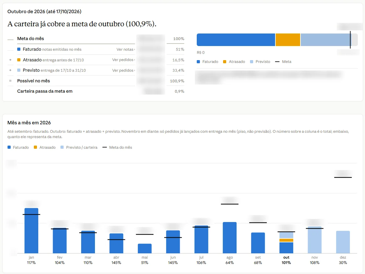Toggle Atrasado in the Mês a mês legend
The image size is (365, 274).
pyautogui.click(x=45, y=147)
